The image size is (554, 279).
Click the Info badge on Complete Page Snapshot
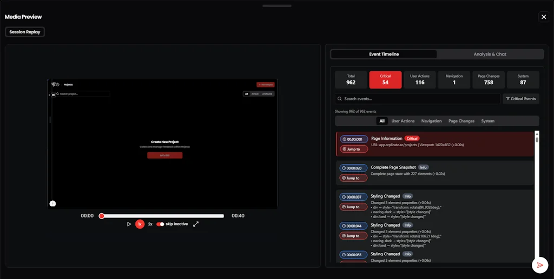click(423, 167)
